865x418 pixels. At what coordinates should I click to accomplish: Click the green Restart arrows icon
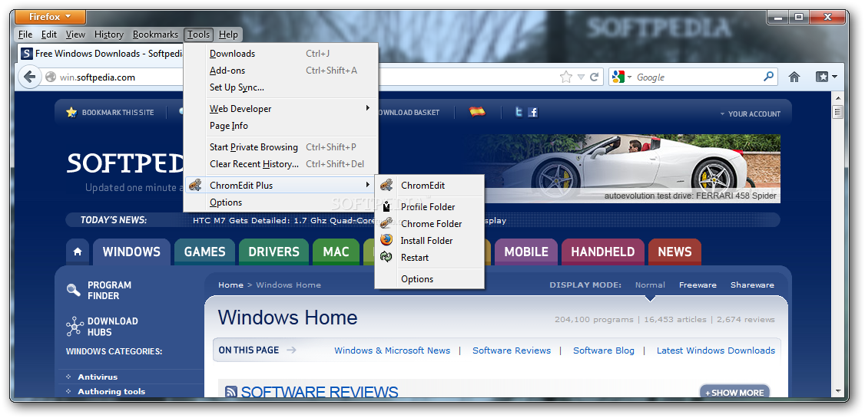[386, 257]
